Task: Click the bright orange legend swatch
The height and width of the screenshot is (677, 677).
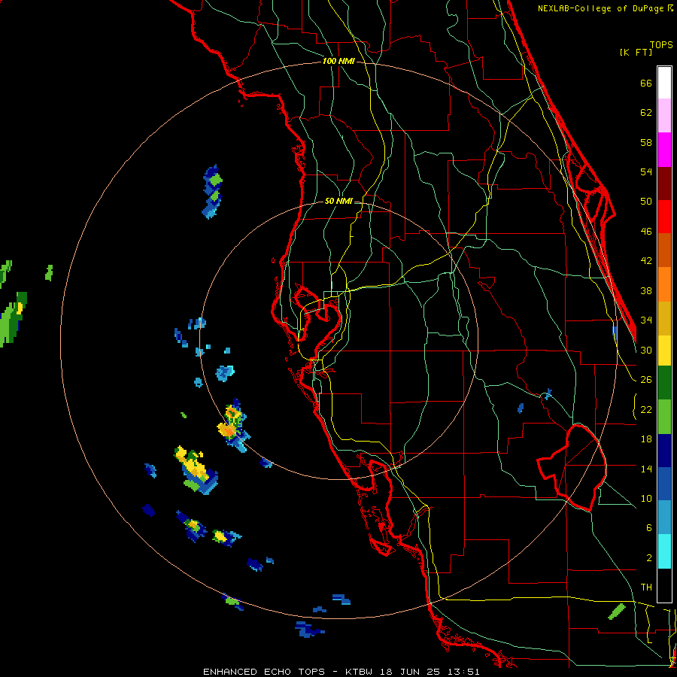Action: pyautogui.click(x=664, y=284)
